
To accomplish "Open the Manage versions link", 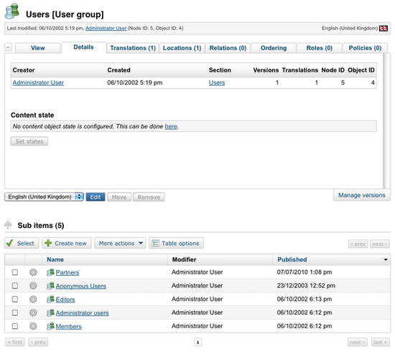I will [x=361, y=195].
